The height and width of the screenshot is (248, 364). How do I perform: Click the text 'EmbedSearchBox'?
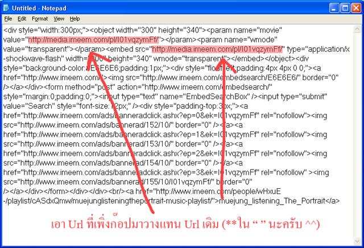[216, 96]
